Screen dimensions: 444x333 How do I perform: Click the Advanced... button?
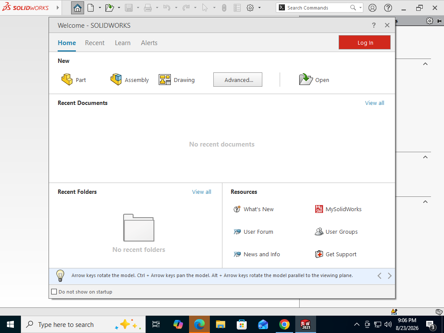[238, 80]
